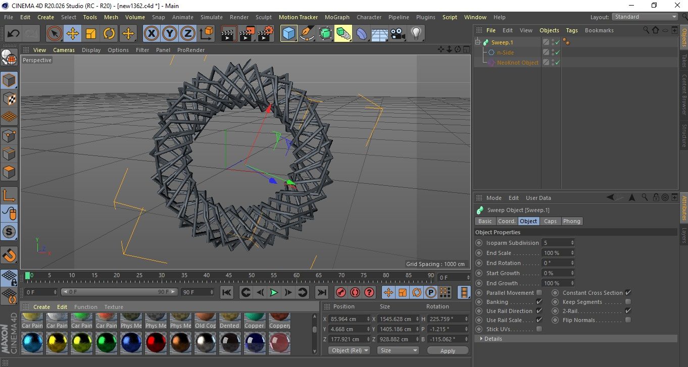Open the Layout dropdown
The width and height of the screenshot is (688, 367).
[645, 17]
